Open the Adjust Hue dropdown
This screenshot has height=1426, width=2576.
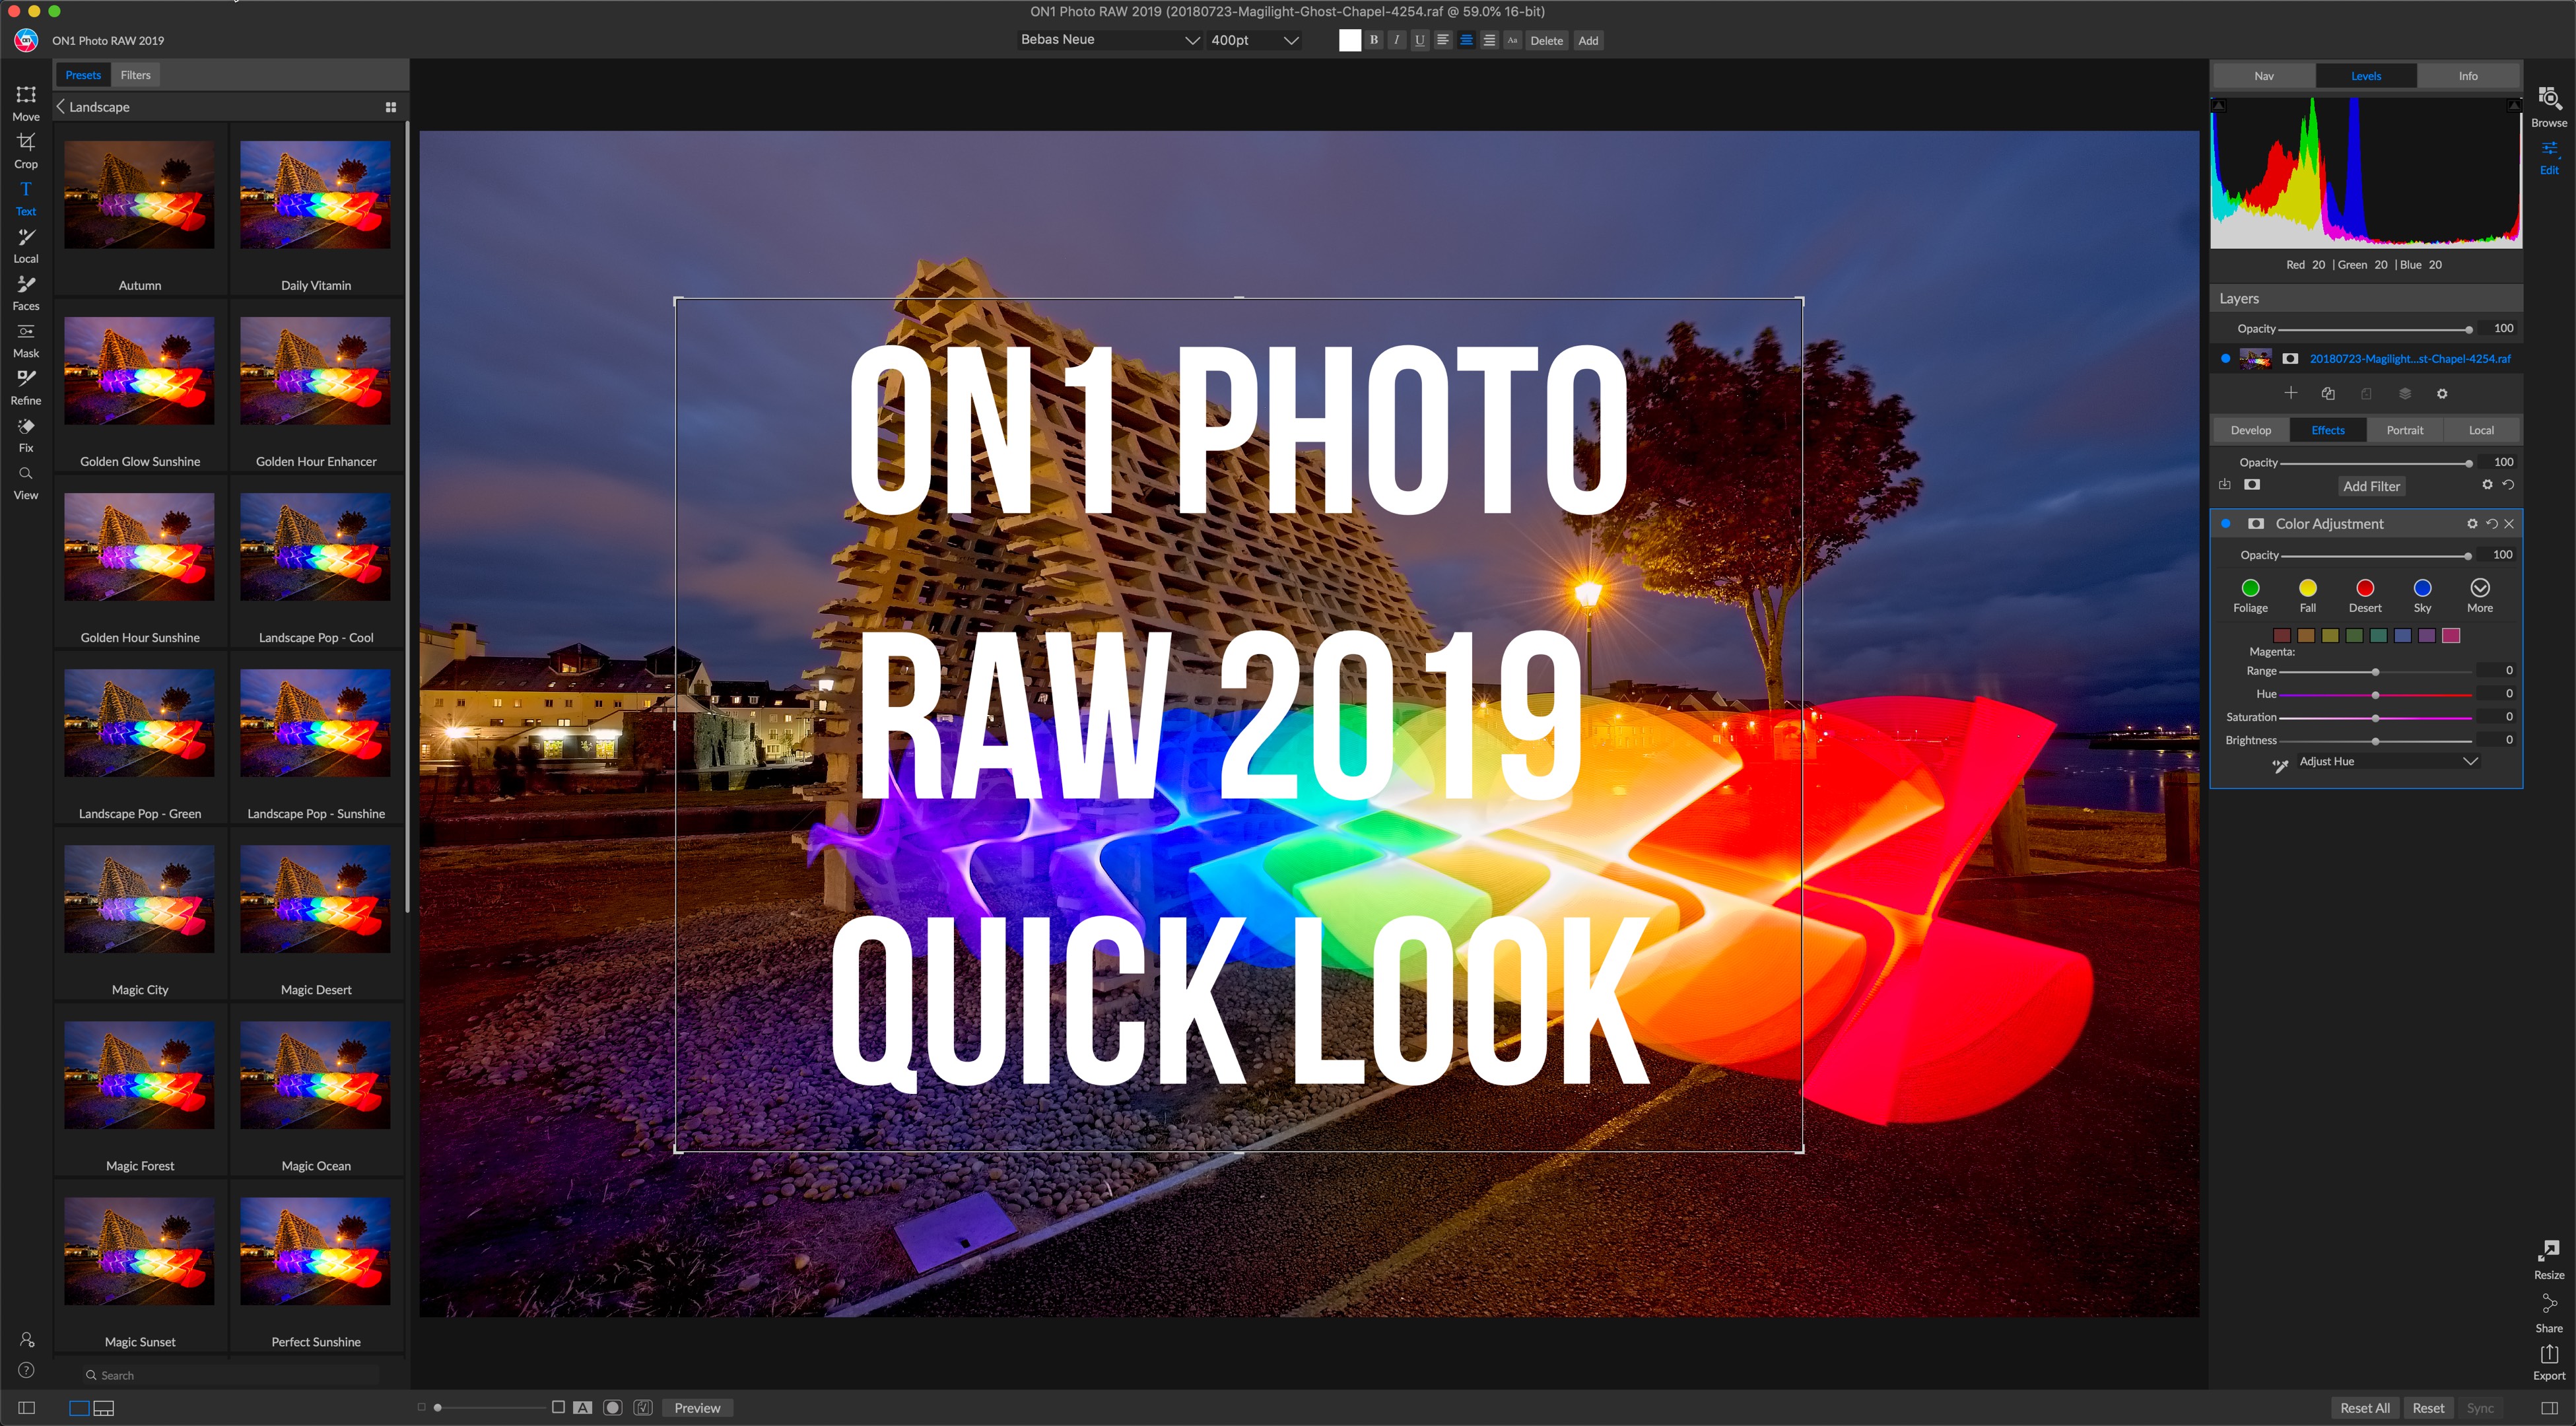(x=2388, y=761)
